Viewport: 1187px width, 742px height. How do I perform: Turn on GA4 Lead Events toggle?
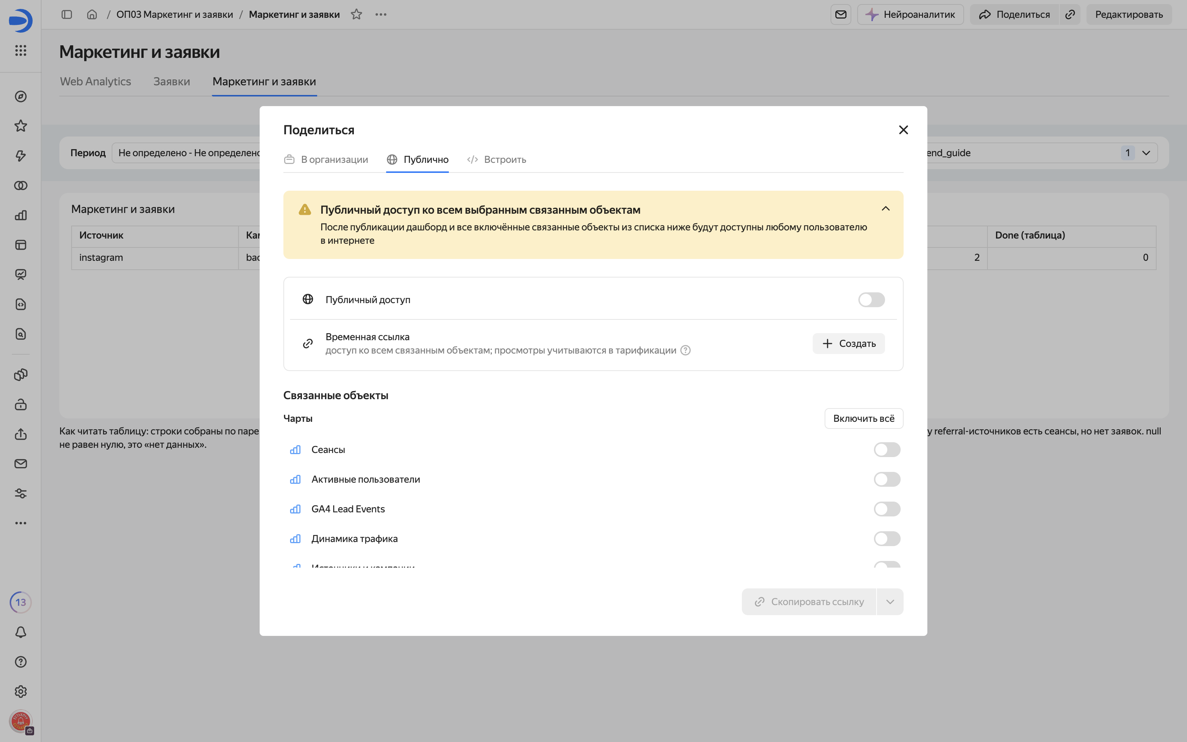[887, 509]
